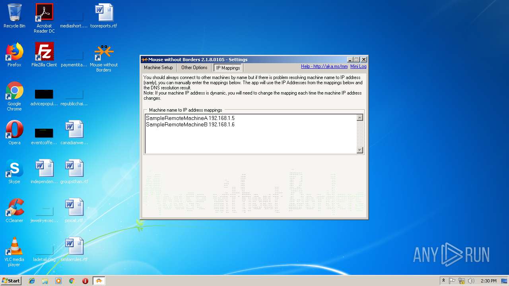The width and height of the screenshot is (509, 286).
Task: Select the similarrules.rtf document icon
Action: (74, 249)
